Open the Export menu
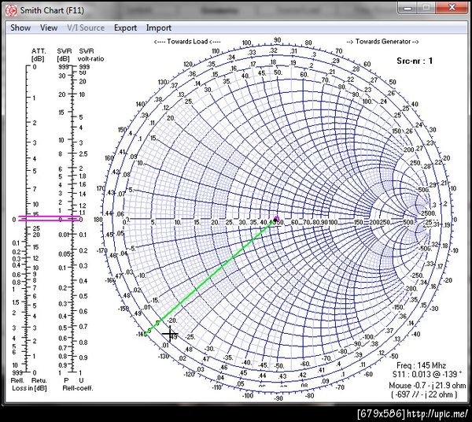Image resolution: width=472 pixels, height=422 pixels. pos(125,28)
